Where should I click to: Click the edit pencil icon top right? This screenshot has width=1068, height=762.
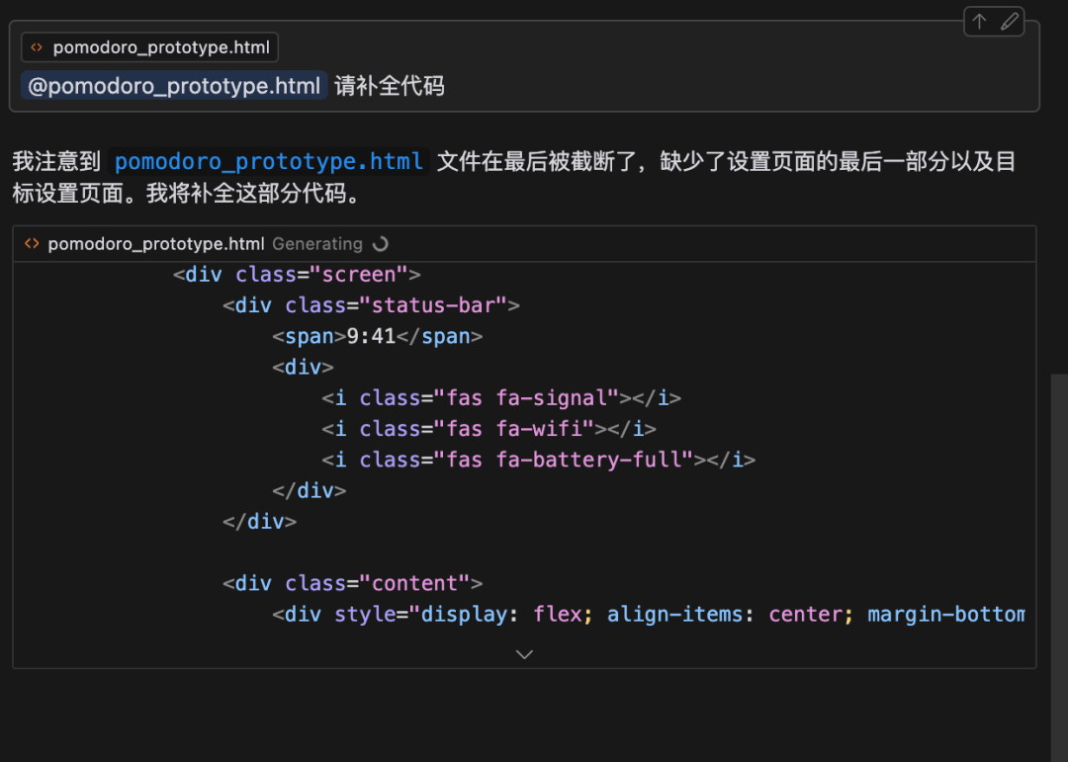(1011, 21)
